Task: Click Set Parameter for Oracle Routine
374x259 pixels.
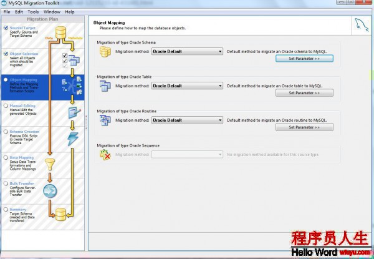Action: coord(304,127)
